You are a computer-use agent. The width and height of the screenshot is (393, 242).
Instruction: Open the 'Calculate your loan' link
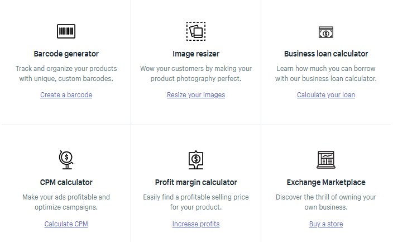pyautogui.click(x=326, y=95)
